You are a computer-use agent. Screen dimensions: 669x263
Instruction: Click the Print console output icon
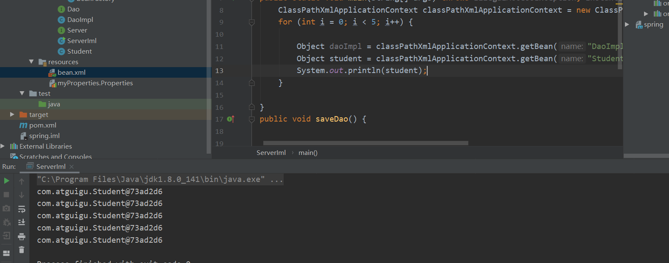coord(22,236)
